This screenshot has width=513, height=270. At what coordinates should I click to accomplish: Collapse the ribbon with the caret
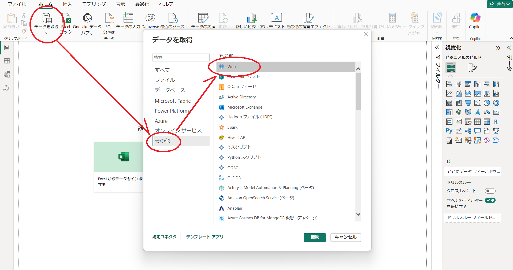tap(511, 39)
